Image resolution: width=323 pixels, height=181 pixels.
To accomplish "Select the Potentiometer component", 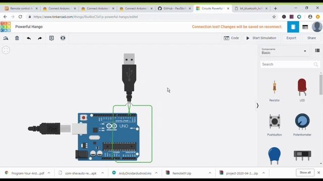I will tap(302, 124).
